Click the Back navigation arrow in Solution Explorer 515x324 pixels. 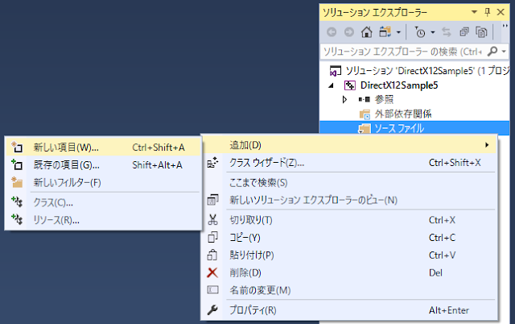[x=332, y=32]
